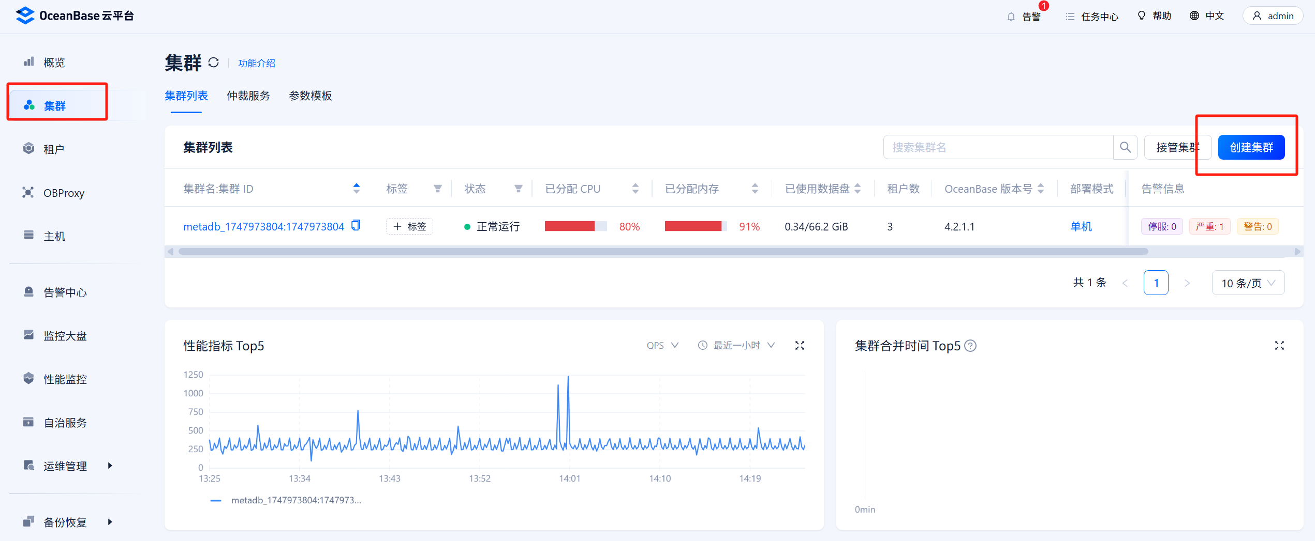Click the 创建集群 create cluster button

click(x=1251, y=147)
